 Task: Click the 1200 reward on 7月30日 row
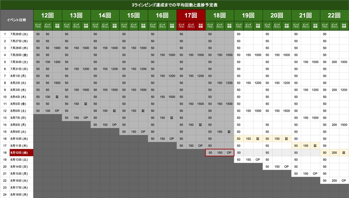(x=57, y=62)
